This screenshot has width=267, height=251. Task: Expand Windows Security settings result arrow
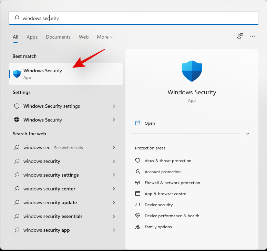pos(114,106)
